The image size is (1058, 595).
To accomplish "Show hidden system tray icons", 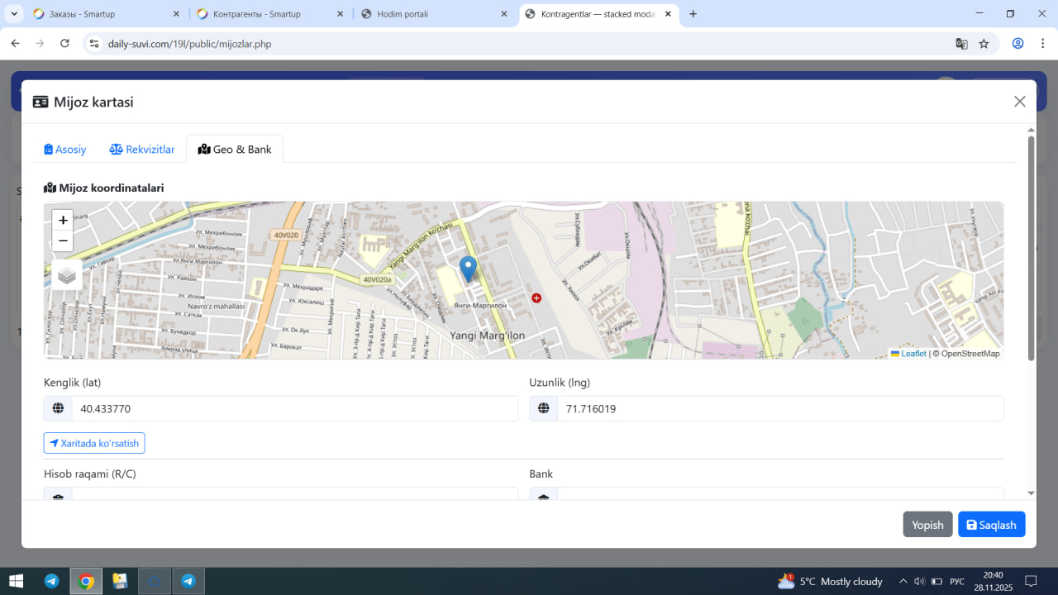I will [x=903, y=581].
